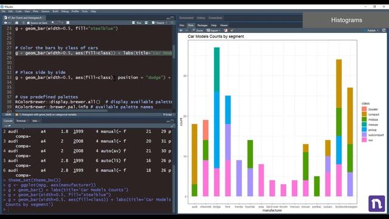Go back to previous source location arrow

5,23
